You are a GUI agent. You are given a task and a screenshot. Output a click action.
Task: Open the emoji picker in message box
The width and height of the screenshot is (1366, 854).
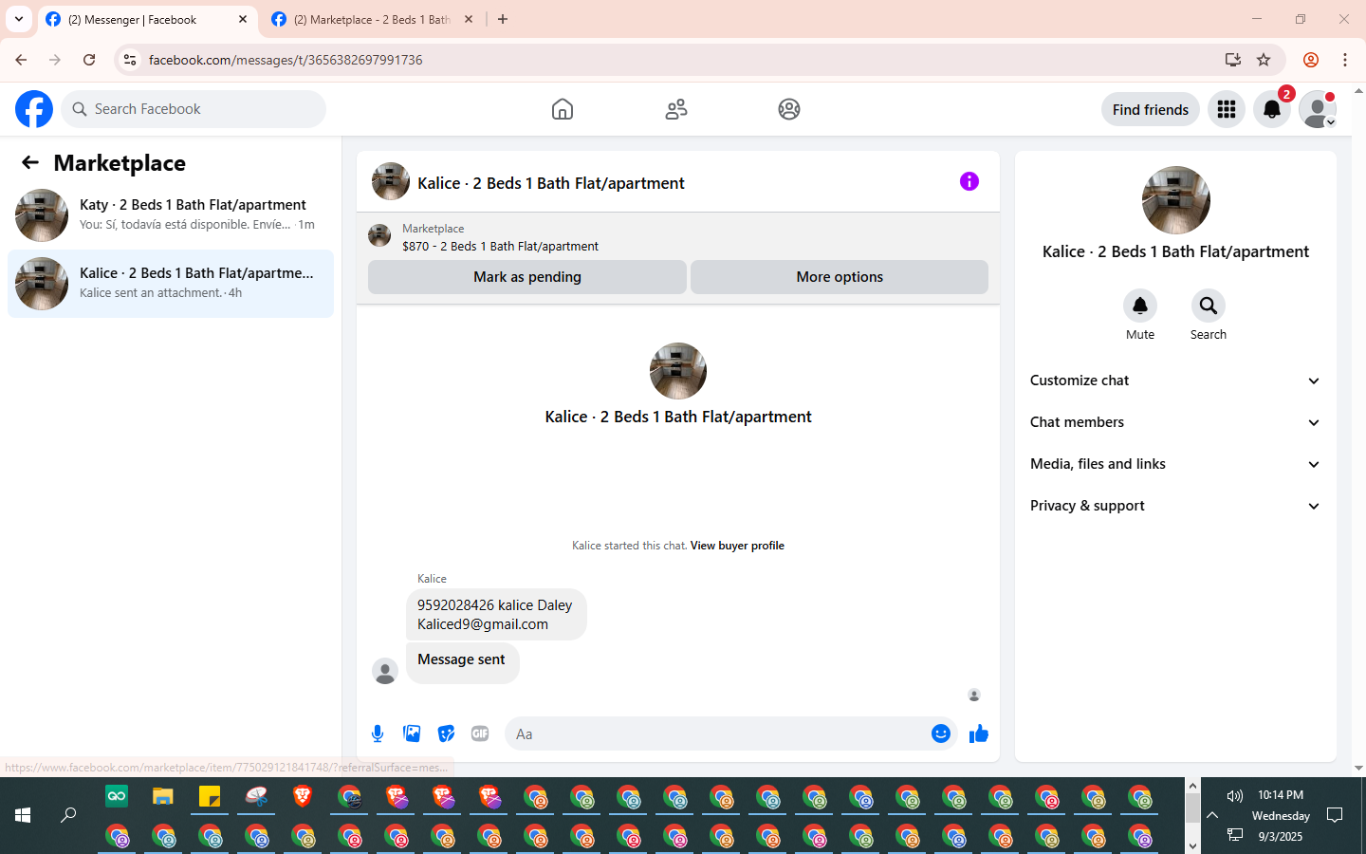(941, 733)
